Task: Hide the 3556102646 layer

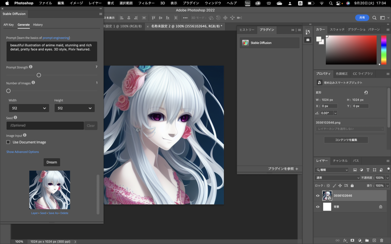Action: coord(318,196)
